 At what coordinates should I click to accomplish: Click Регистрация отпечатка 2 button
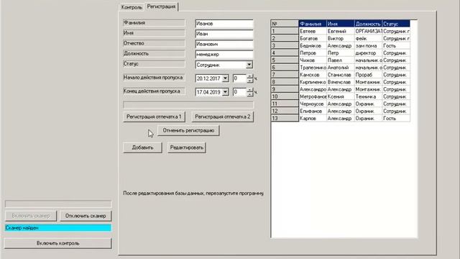[223, 117]
